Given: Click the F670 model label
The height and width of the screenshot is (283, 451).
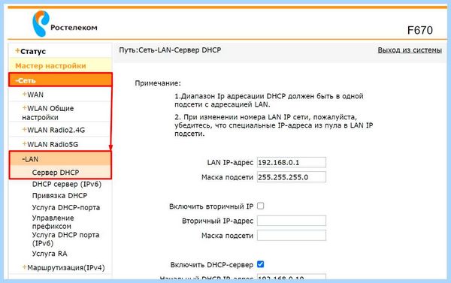Looking at the screenshot, I should (420, 30).
